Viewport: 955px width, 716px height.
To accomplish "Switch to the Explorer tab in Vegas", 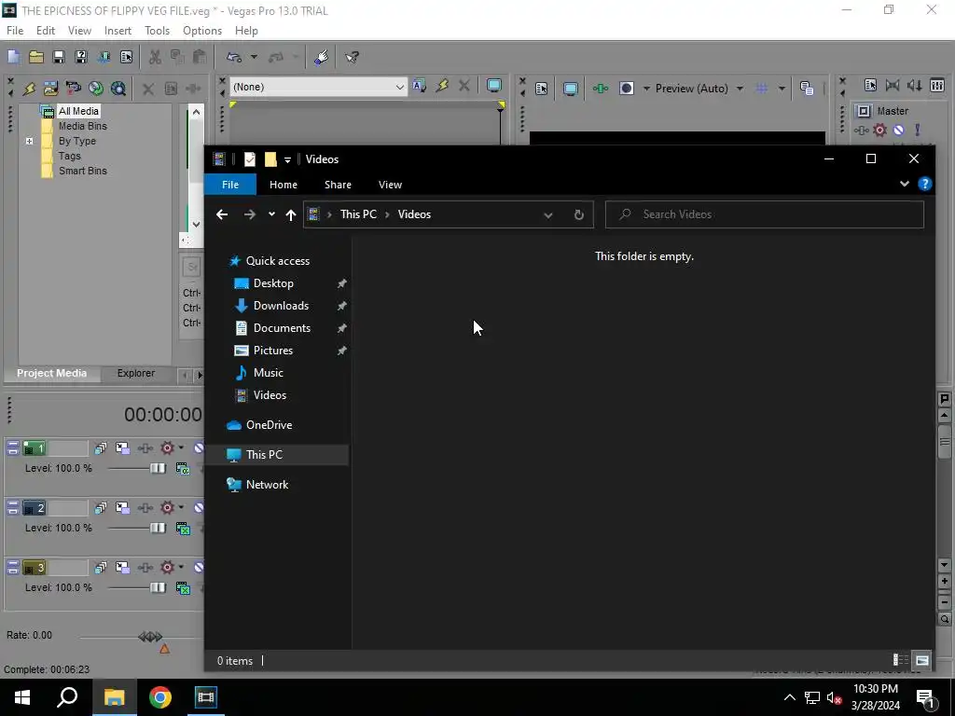I will 136,373.
